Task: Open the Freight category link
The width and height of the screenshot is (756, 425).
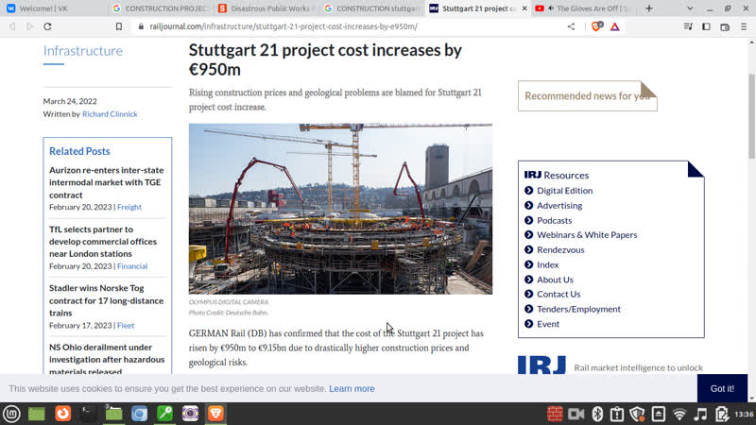Action: [x=129, y=207]
